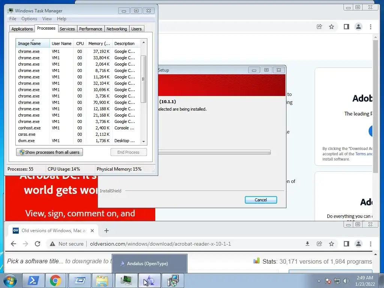Image resolution: width=384 pixels, height=288 pixels.
Task: Sort processes by User Name column
Action: click(61, 43)
